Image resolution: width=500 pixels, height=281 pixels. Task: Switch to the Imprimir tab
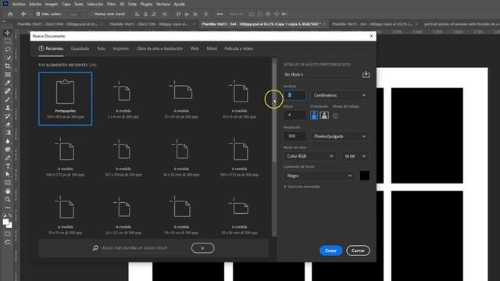[121, 48]
